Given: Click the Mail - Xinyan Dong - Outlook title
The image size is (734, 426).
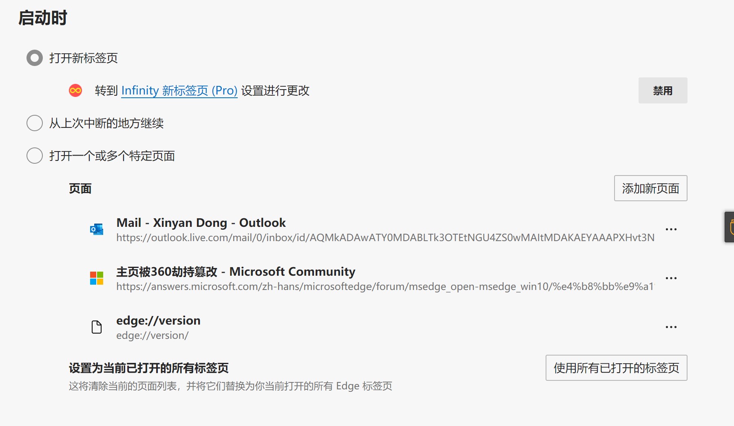Looking at the screenshot, I should [201, 223].
